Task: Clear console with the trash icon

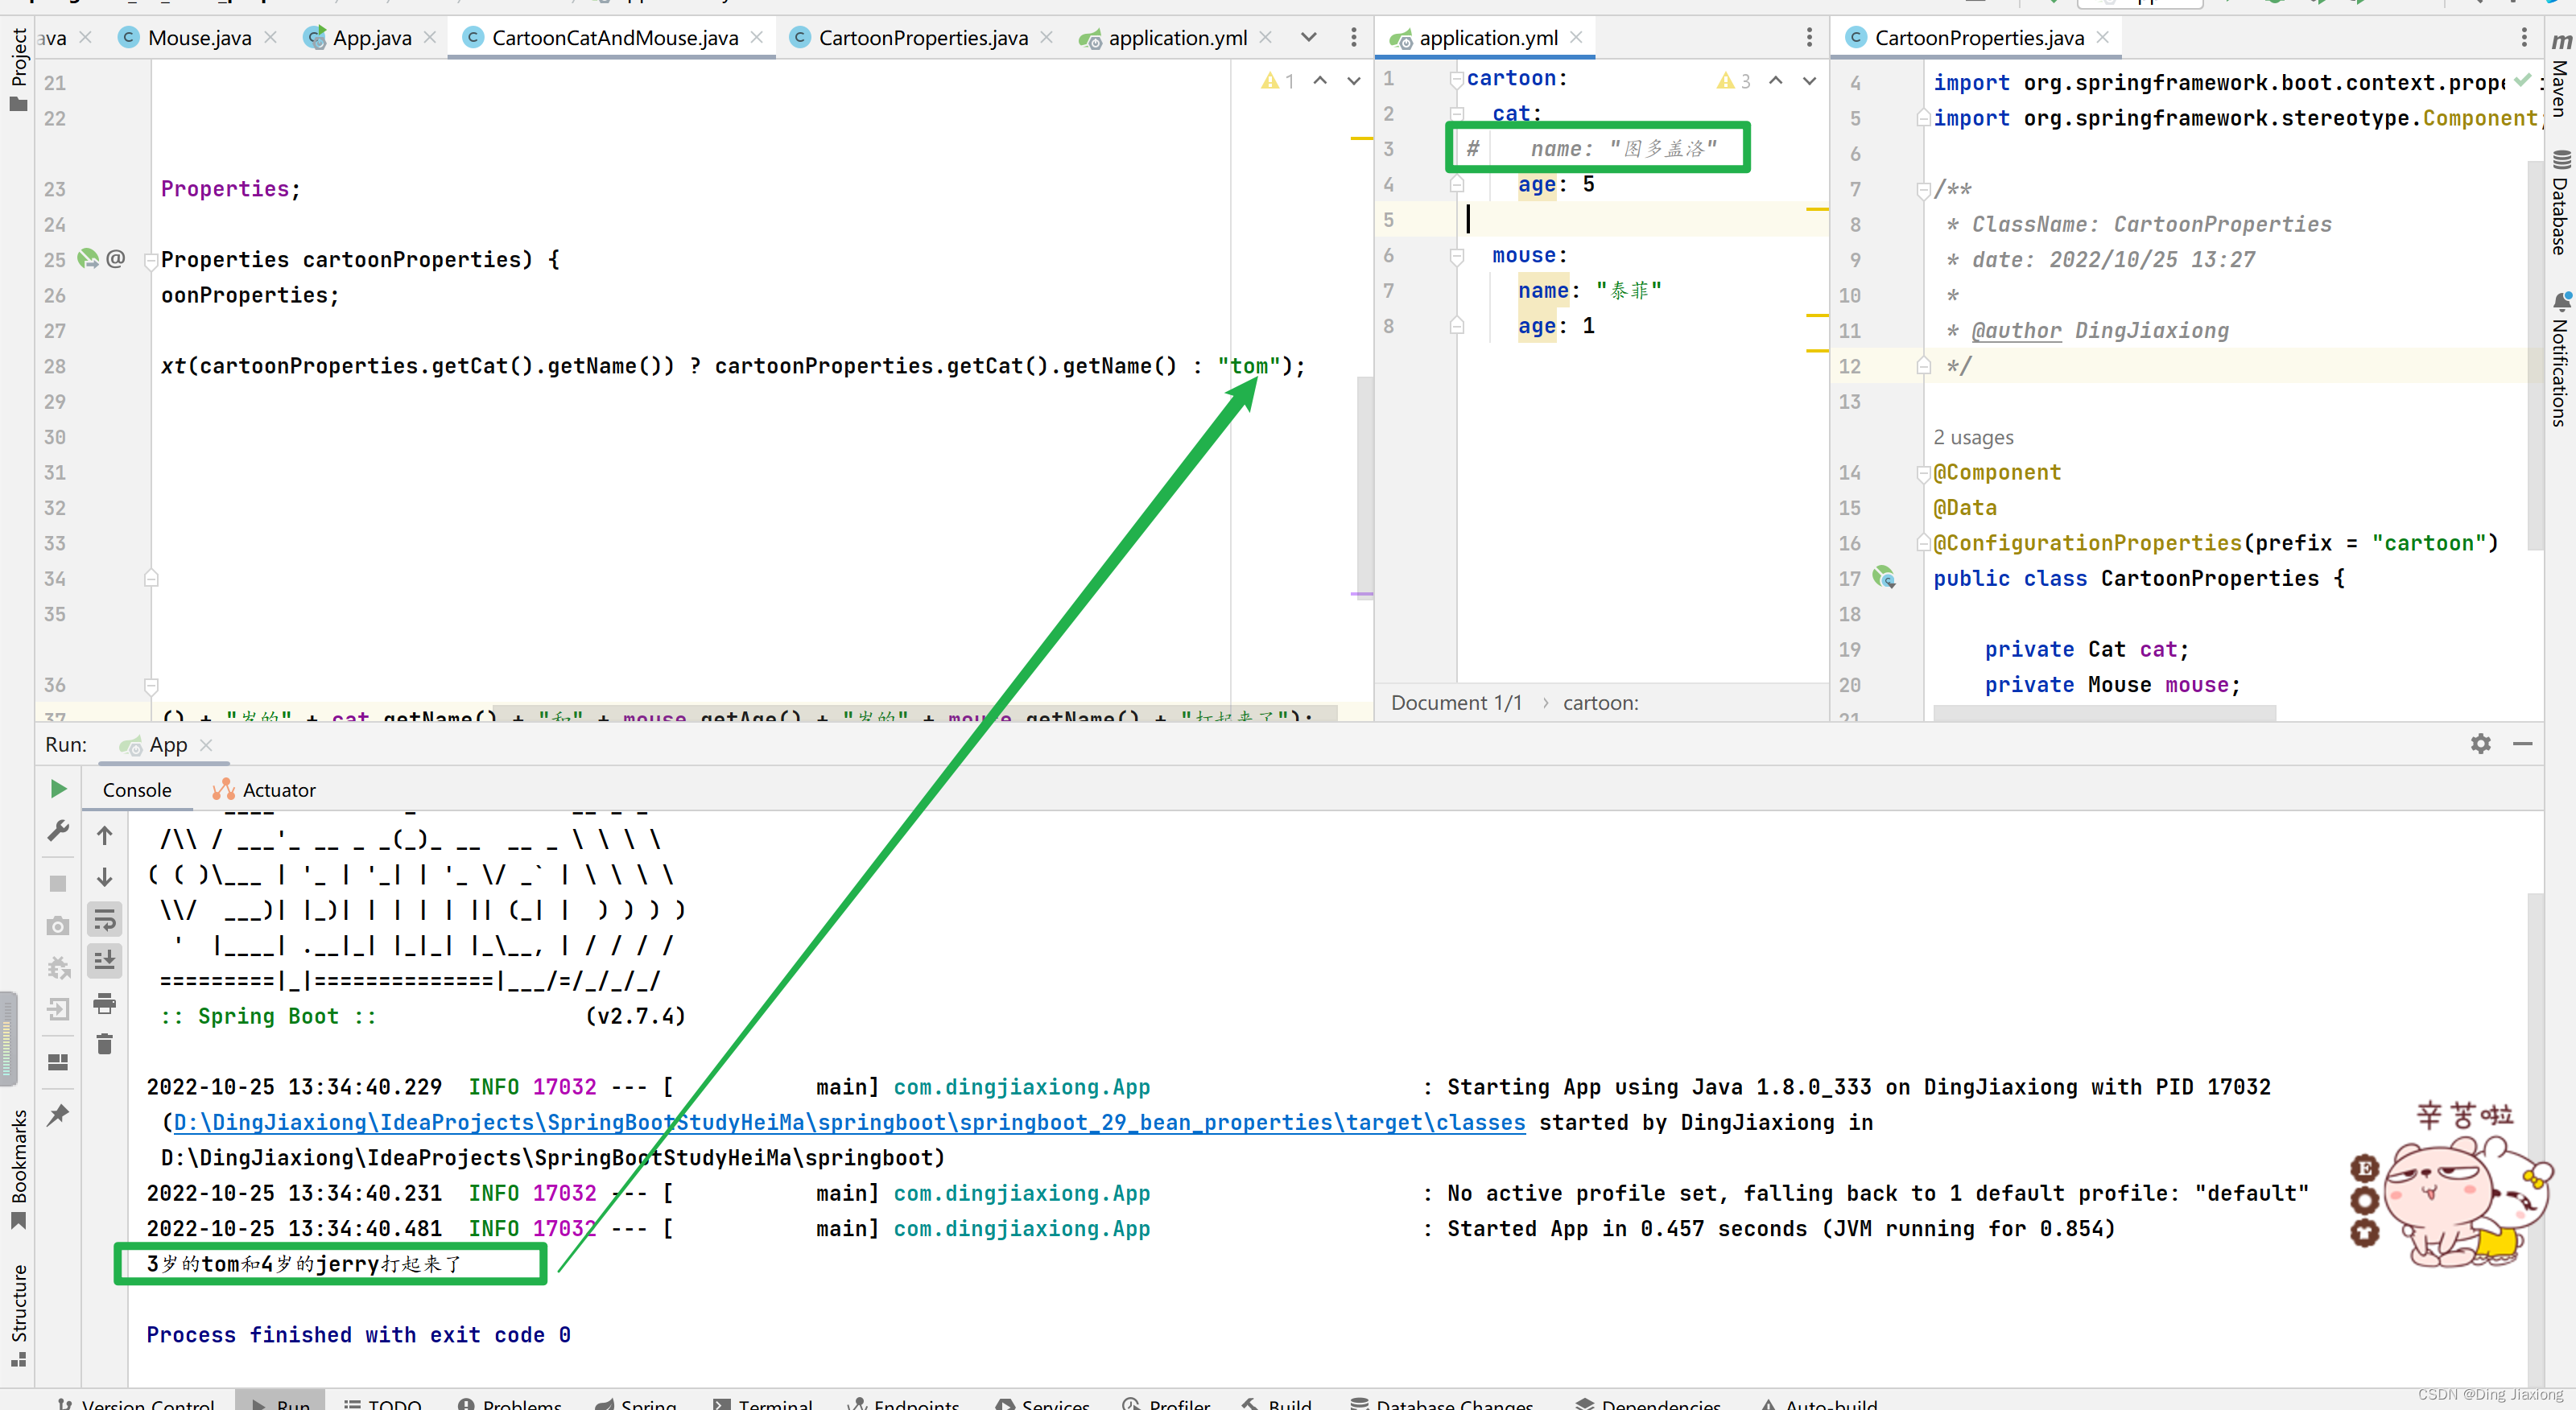Action: click(x=104, y=1044)
